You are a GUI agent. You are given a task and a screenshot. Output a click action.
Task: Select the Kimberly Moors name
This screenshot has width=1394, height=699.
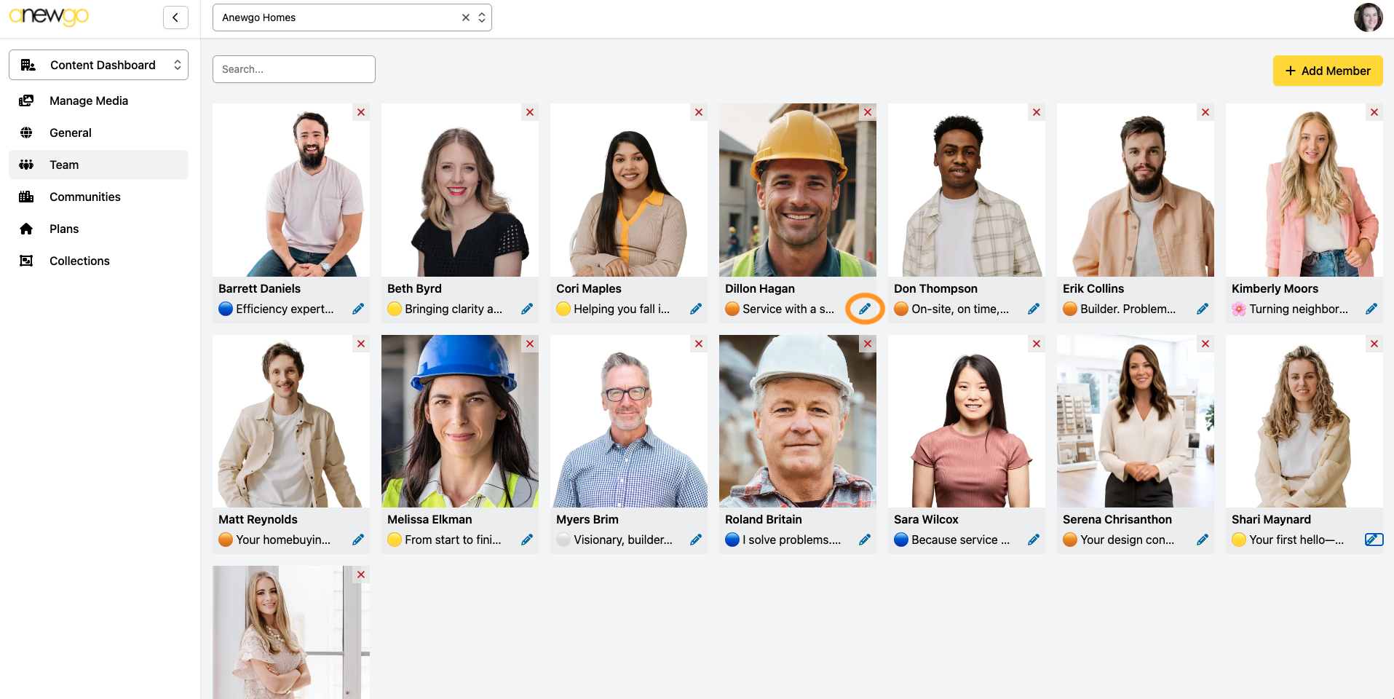coord(1275,288)
